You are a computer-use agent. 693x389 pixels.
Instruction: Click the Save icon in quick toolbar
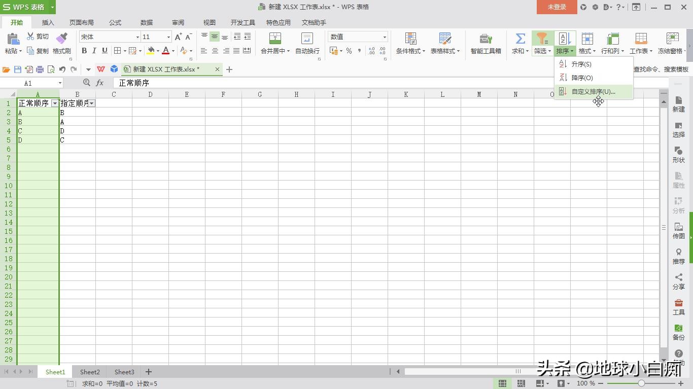(x=18, y=69)
